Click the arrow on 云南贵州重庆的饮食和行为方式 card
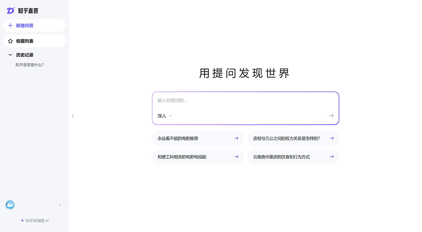This screenshot has width=422, height=232. [331, 157]
